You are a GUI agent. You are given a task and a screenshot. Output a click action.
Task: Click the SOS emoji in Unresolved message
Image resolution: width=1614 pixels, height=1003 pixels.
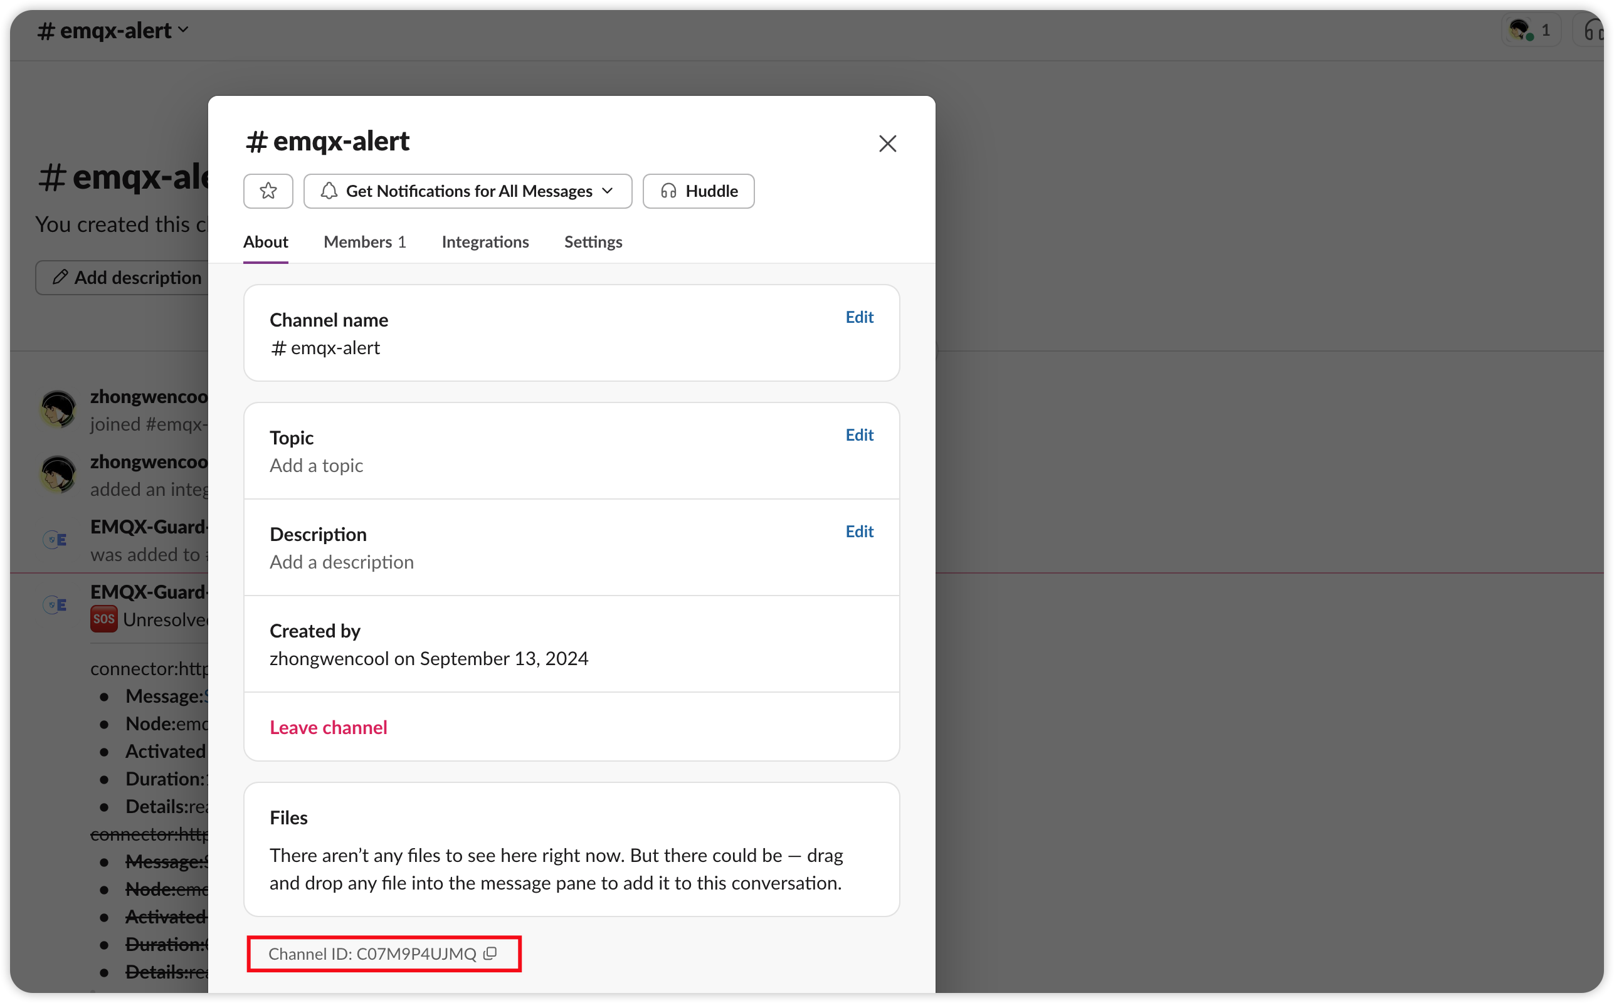(103, 619)
